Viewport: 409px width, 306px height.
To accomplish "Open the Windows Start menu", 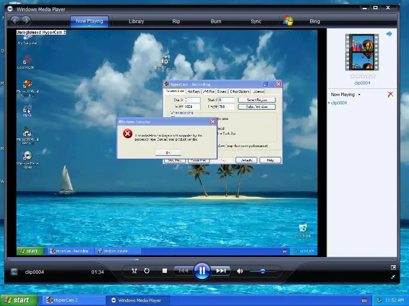I will coord(19,300).
